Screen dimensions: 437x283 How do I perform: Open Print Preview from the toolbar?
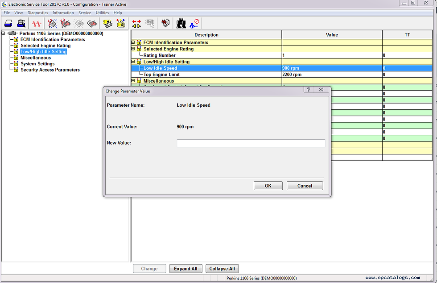click(x=21, y=24)
